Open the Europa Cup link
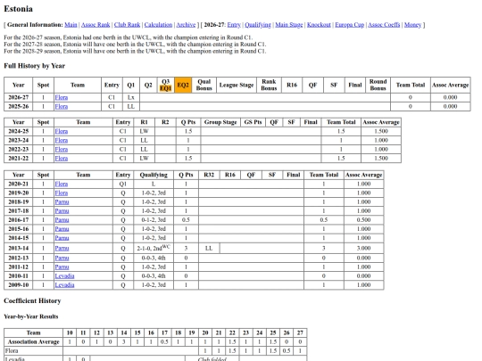Image resolution: width=482 pixels, height=361 pixels. coord(350,25)
